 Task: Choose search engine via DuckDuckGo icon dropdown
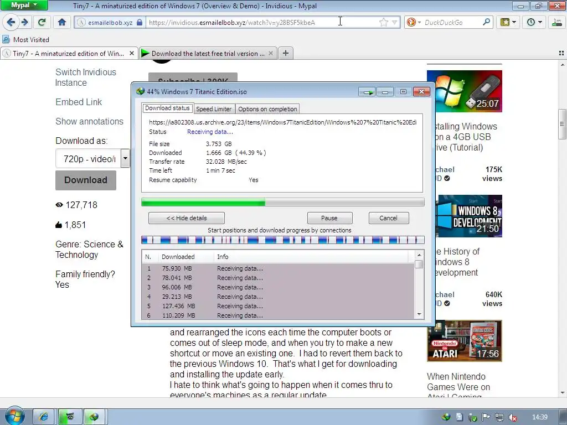[x=413, y=22]
